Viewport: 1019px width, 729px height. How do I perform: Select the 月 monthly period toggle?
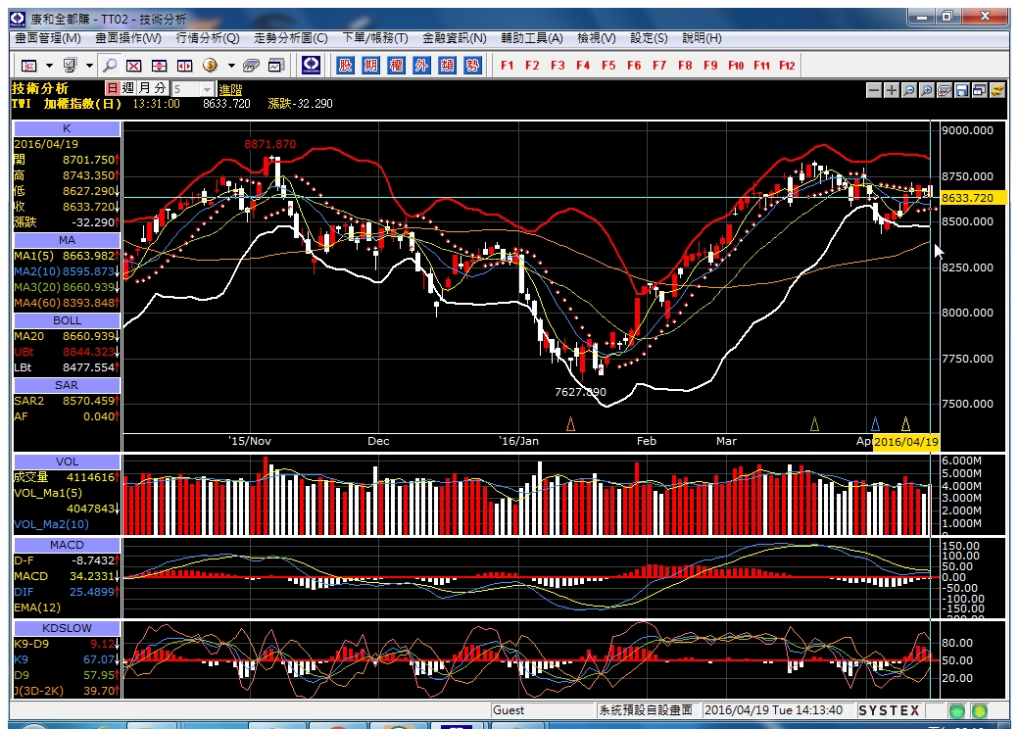144,88
